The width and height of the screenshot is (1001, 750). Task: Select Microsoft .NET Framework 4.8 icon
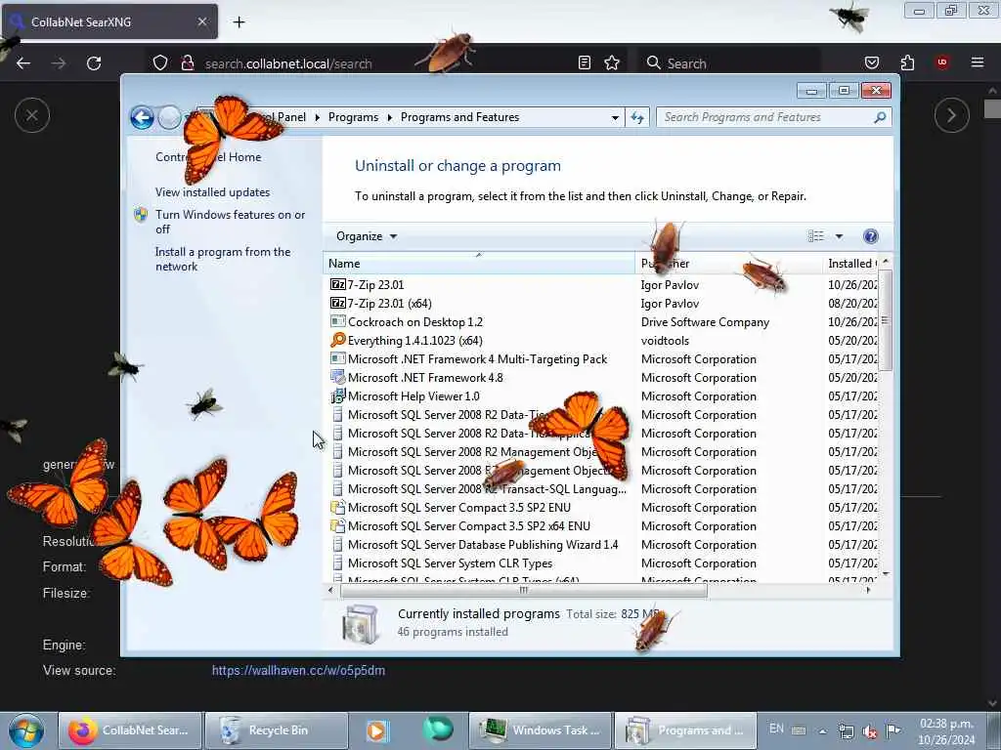point(337,378)
